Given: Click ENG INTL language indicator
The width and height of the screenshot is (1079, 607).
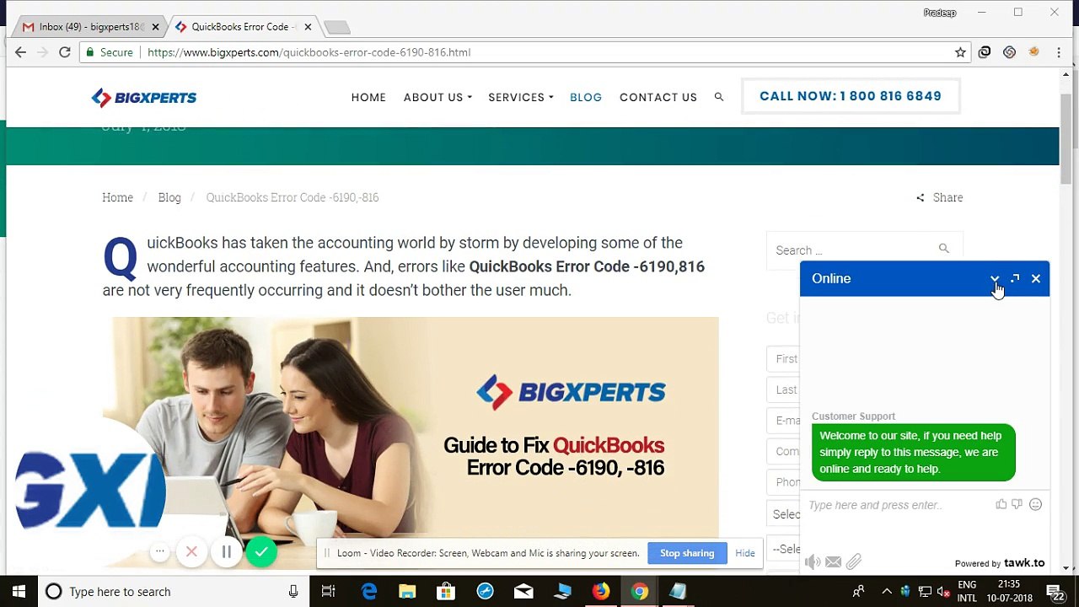Looking at the screenshot, I should [967, 592].
